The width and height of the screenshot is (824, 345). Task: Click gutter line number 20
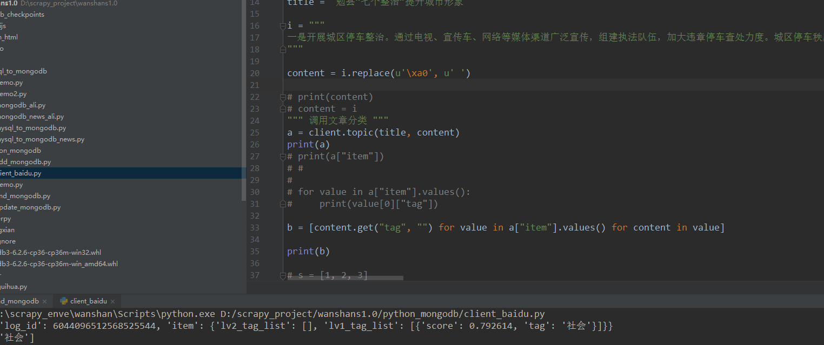[254, 73]
